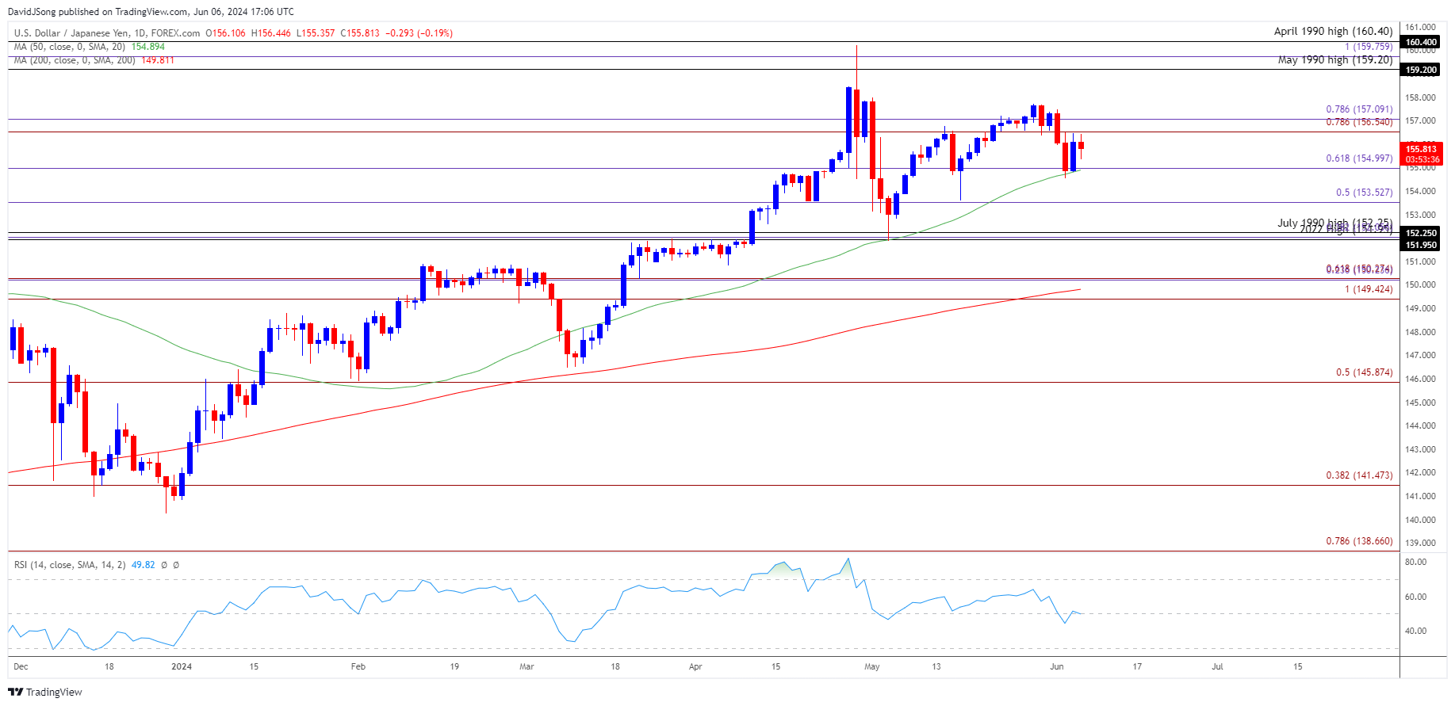Click the 2024 label on the time axis
Screen dimensions: 1455x706
(182, 666)
